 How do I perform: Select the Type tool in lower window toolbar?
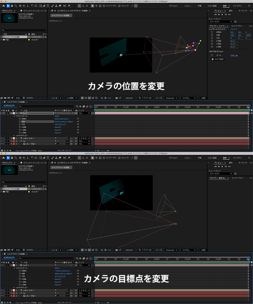pyautogui.click(x=48, y=157)
